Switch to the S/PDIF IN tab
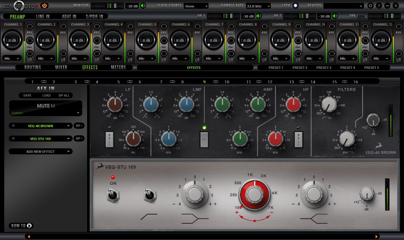The image size is (404, 240). click(94, 17)
